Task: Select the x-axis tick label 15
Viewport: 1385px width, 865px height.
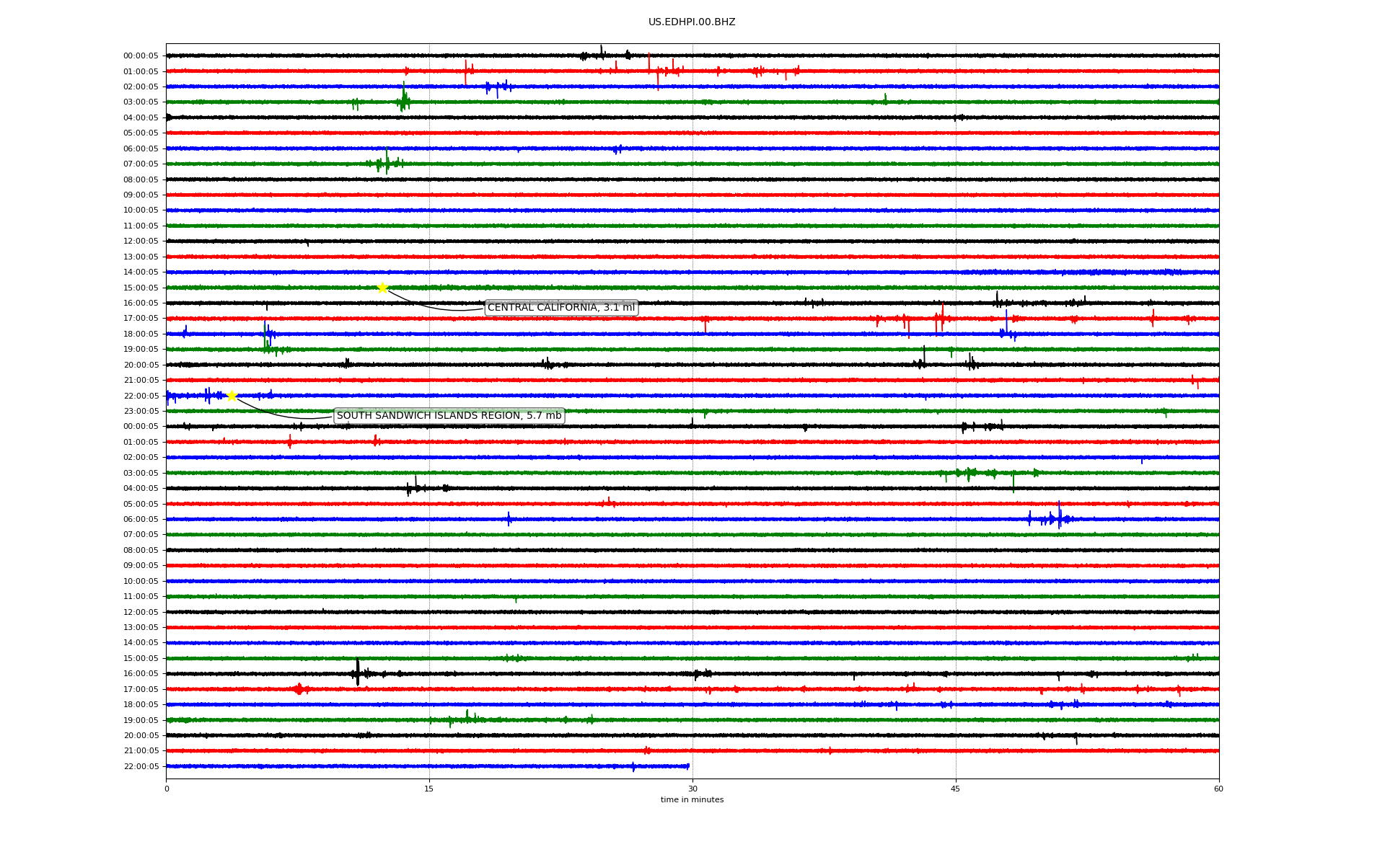Action: click(x=429, y=789)
